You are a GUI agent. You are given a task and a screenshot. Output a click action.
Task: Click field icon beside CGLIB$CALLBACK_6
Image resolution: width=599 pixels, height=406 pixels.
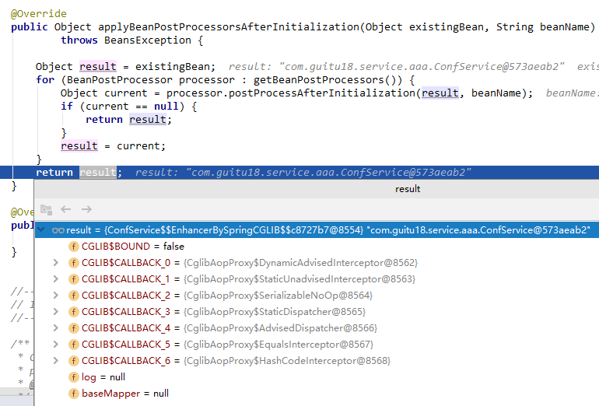tap(74, 361)
